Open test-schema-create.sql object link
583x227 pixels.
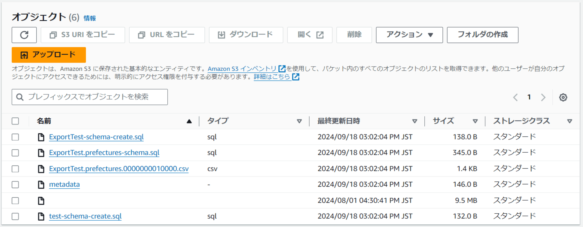[85, 216]
